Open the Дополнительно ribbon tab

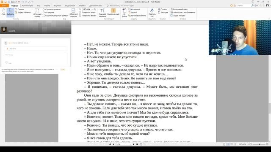point(96,5)
